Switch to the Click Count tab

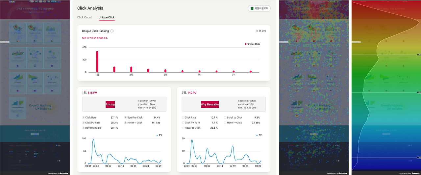[x=85, y=17]
